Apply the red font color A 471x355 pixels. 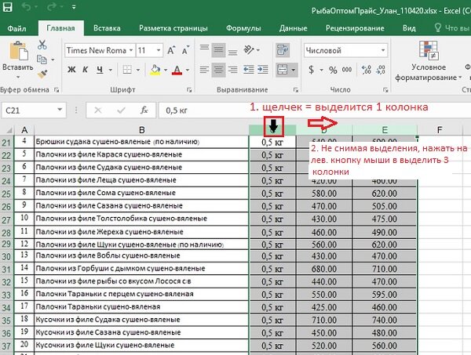(x=177, y=70)
